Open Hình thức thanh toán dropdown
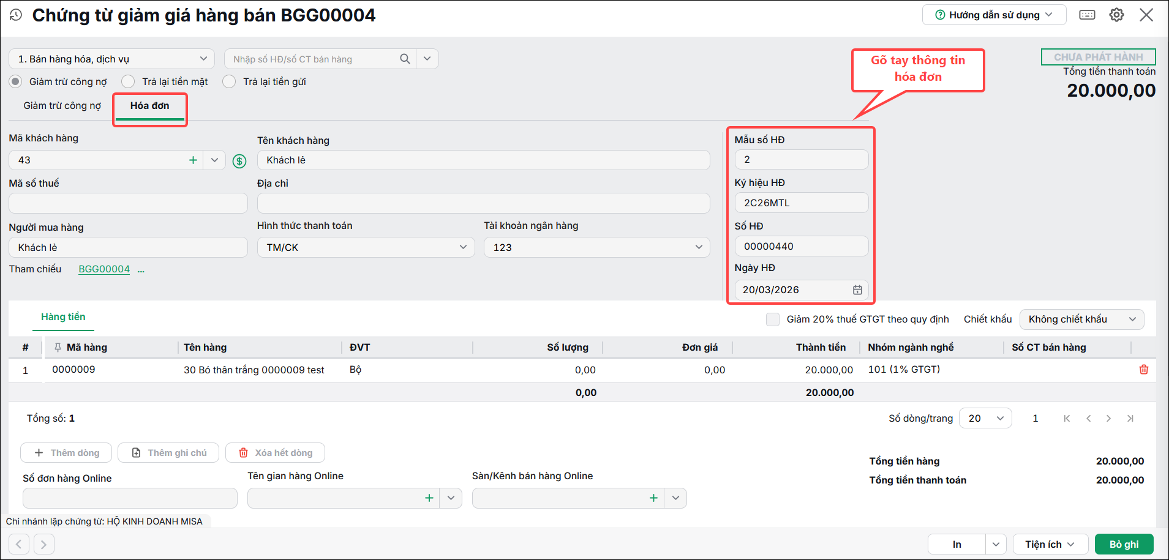 [x=366, y=247]
